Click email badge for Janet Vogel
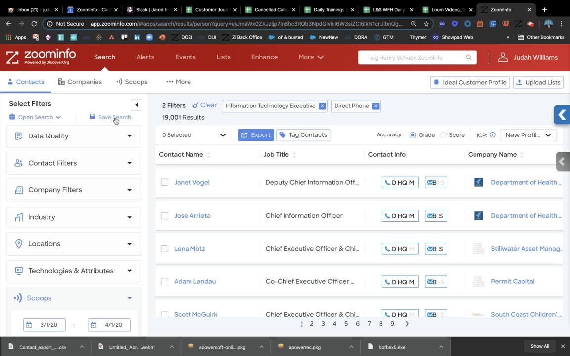 pos(435,183)
